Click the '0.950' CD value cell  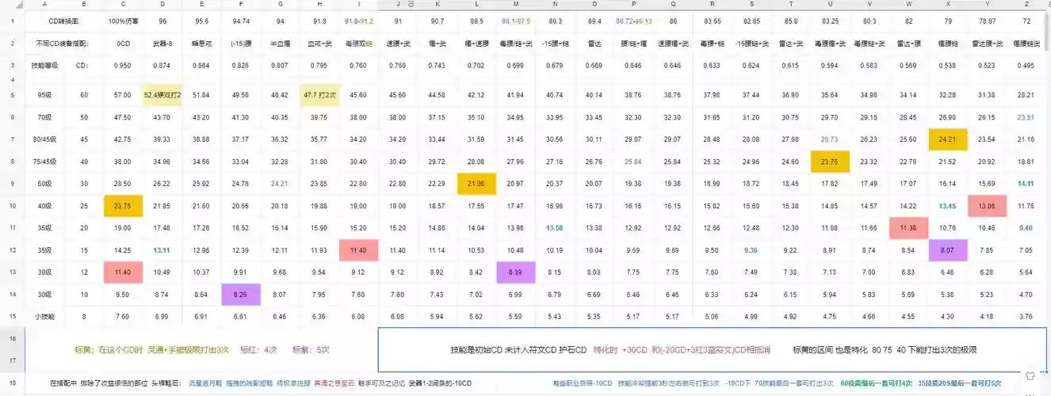click(x=123, y=65)
